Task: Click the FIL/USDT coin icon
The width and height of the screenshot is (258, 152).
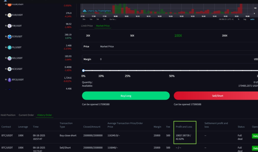Action: point(10,47)
